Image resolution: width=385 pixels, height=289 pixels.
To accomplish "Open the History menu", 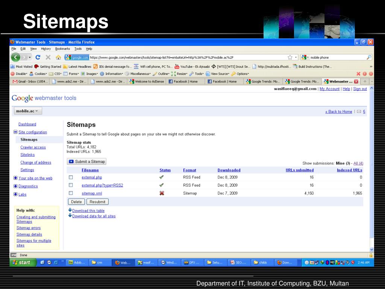I will (x=45, y=49).
